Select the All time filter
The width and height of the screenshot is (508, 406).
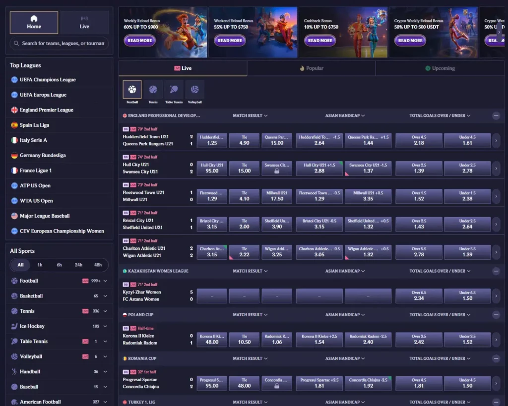(20, 265)
